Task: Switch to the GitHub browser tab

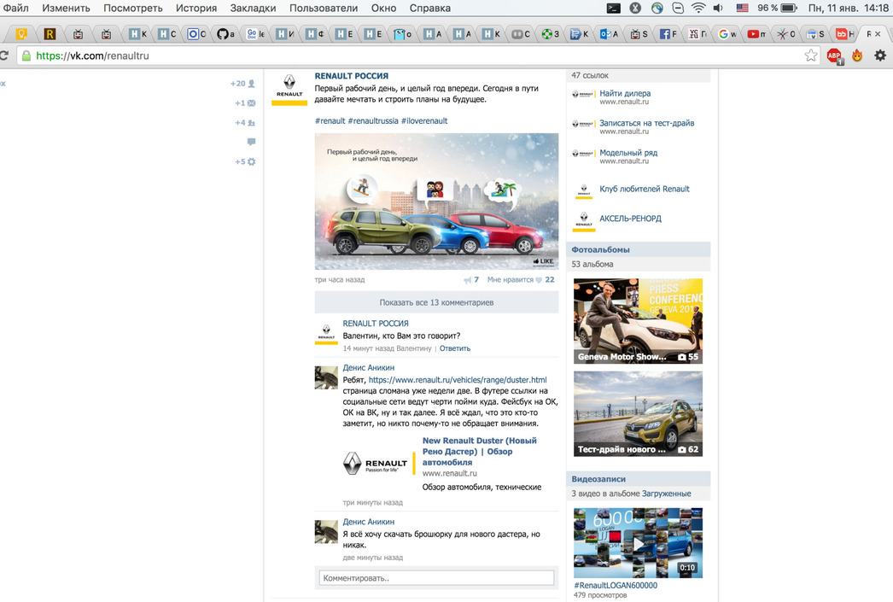Action: (225, 34)
